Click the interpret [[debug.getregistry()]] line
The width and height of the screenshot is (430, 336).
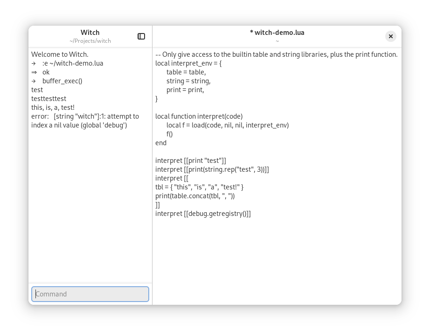[x=203, y=214]
